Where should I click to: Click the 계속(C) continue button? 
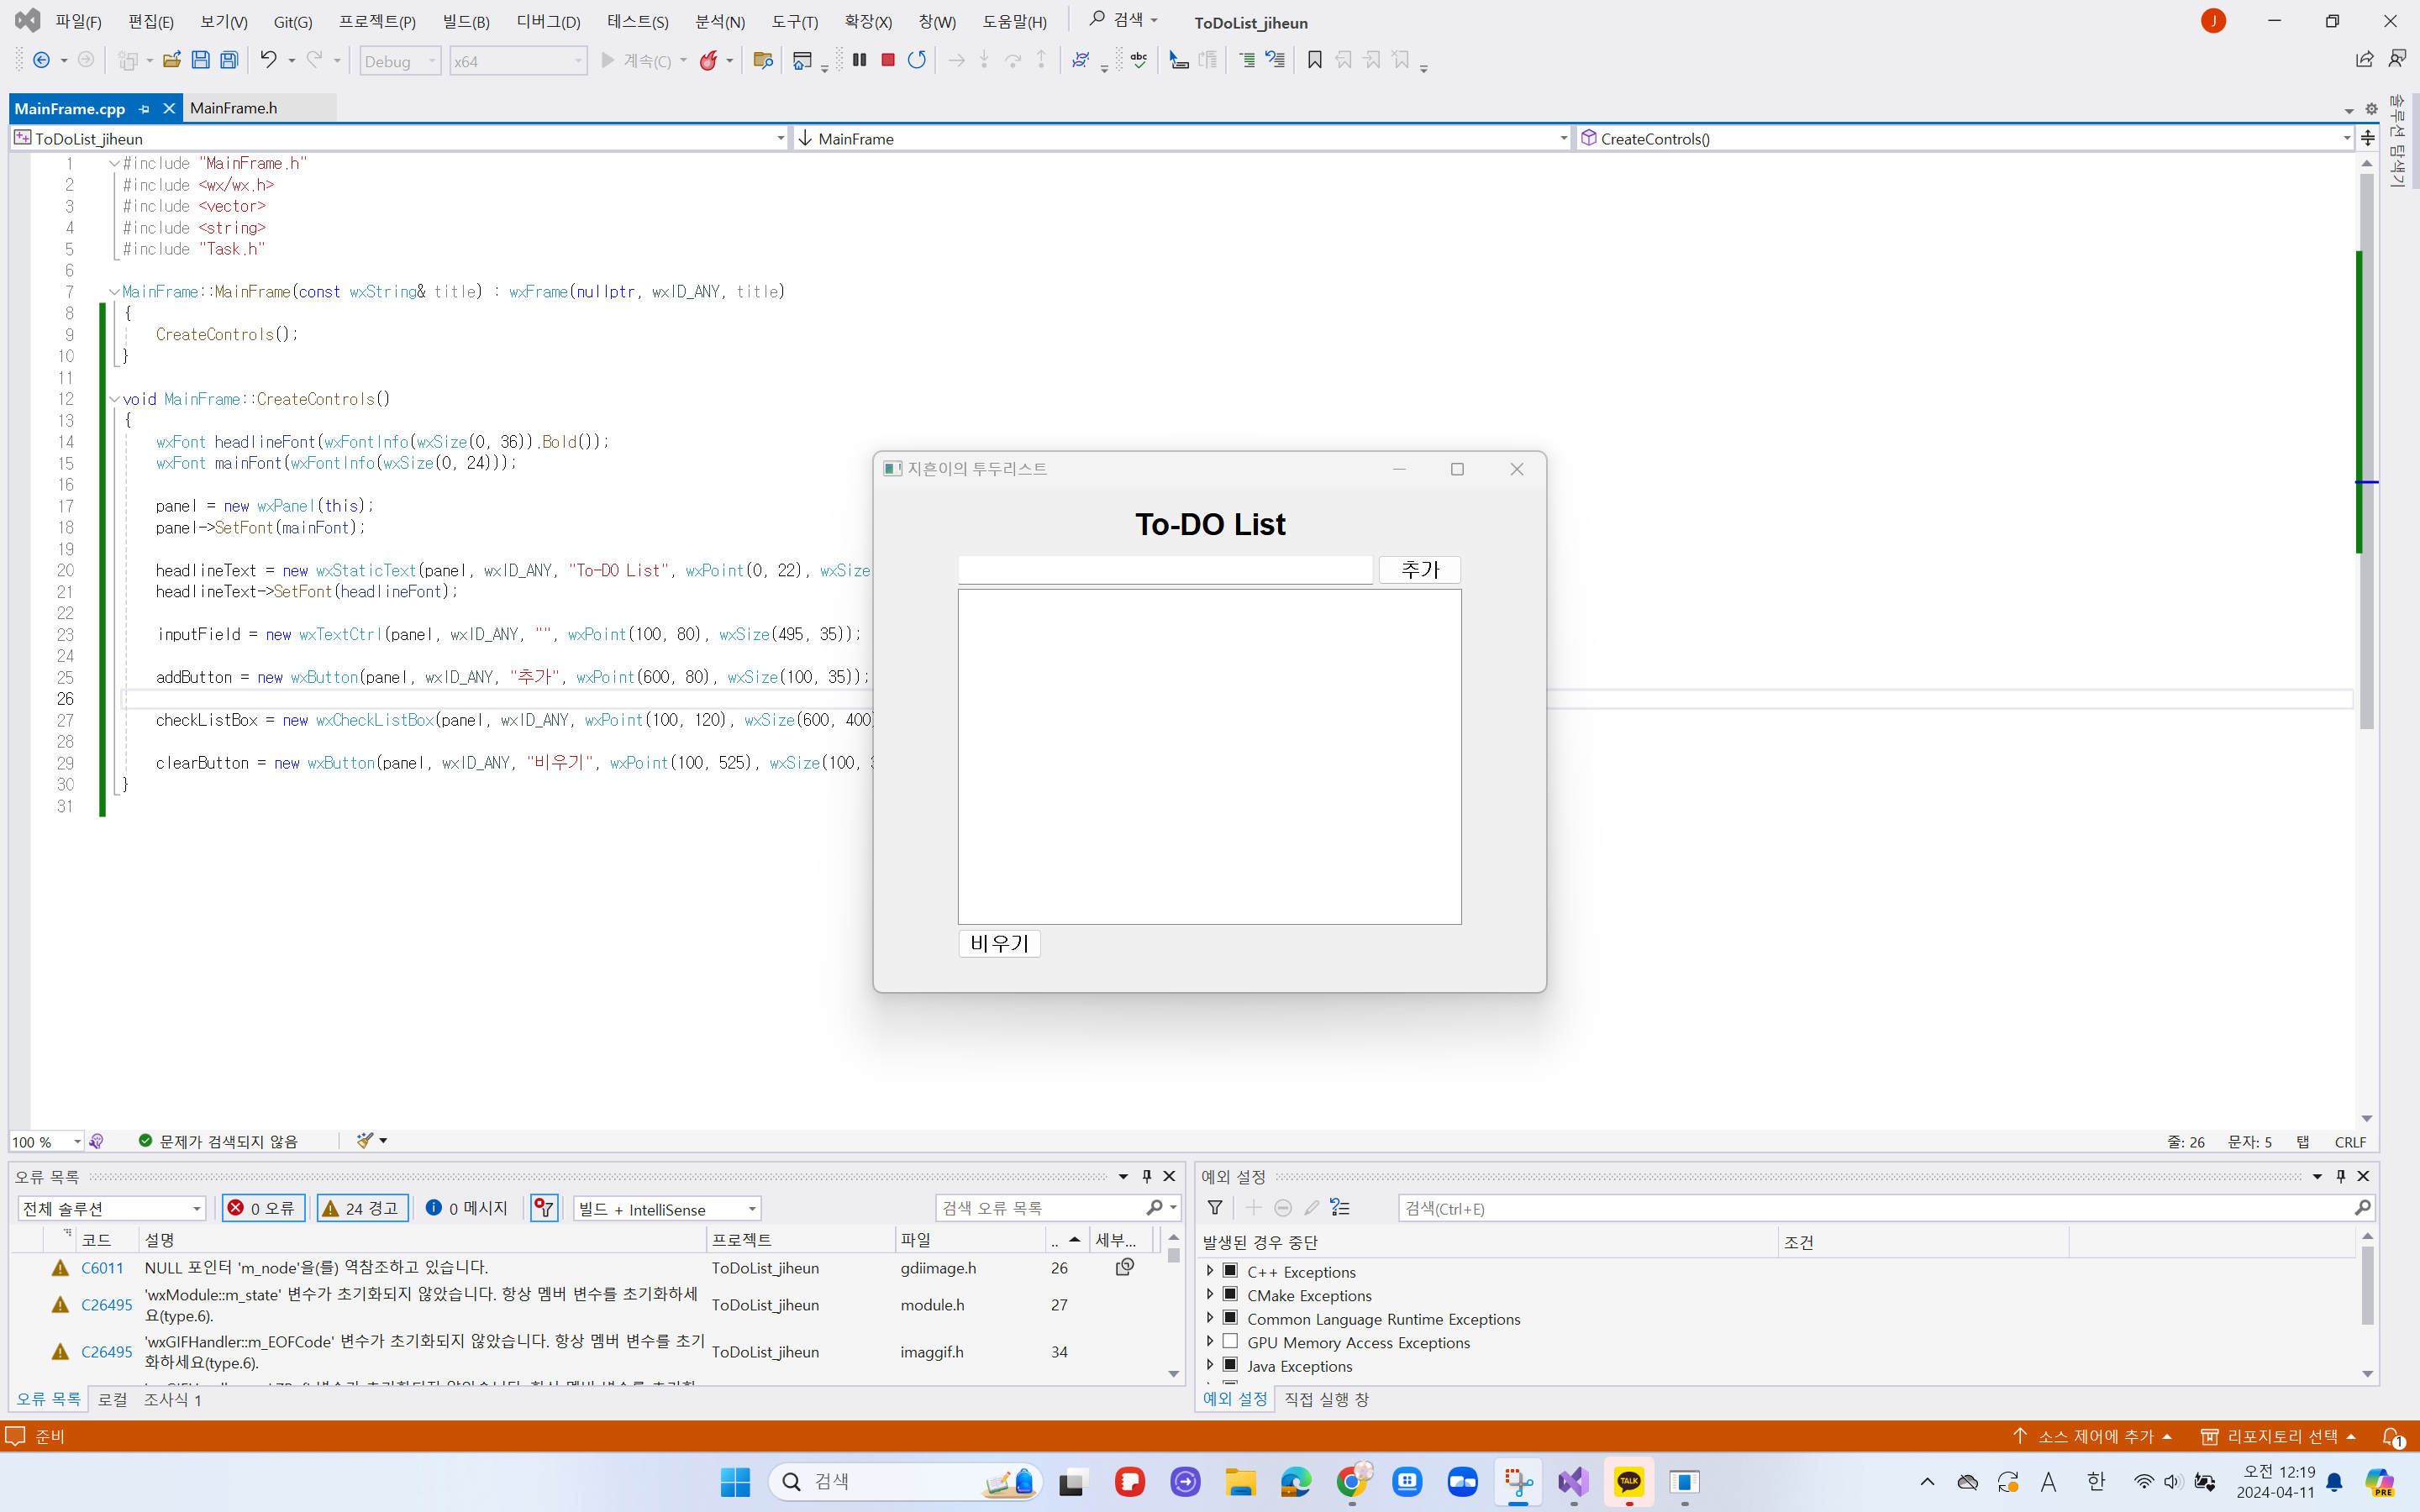click(x=637, y=61)
